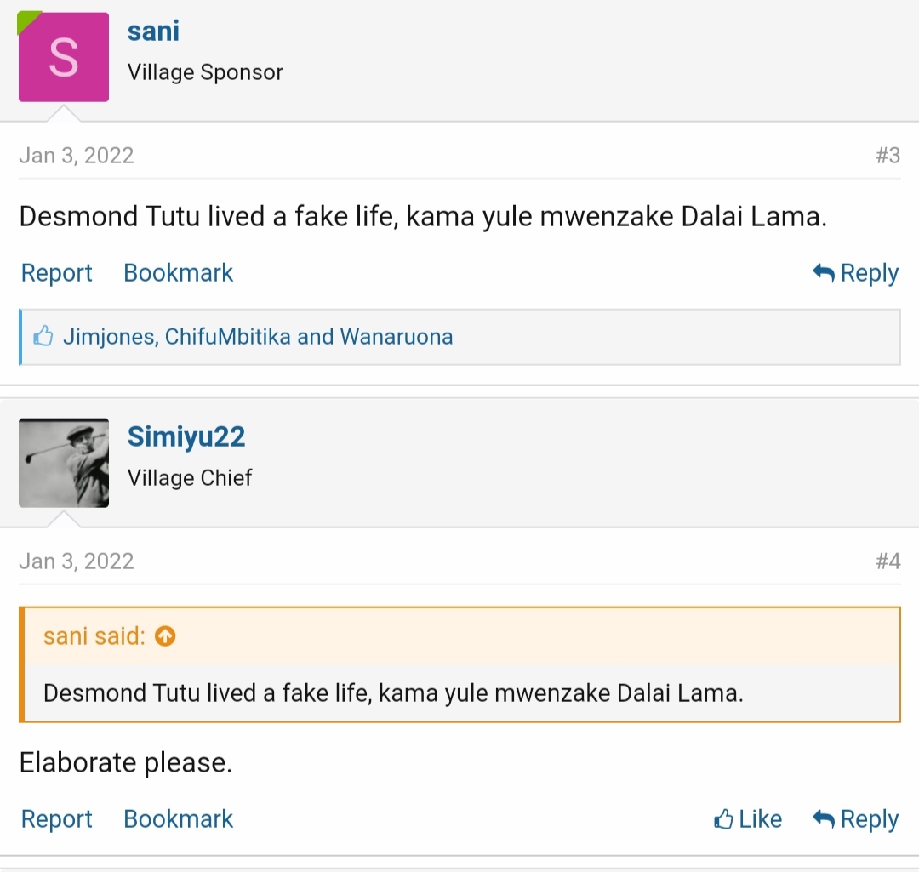The image size is (919, 872).
Task: Expand the quoted sani message block
Action: 393,692
